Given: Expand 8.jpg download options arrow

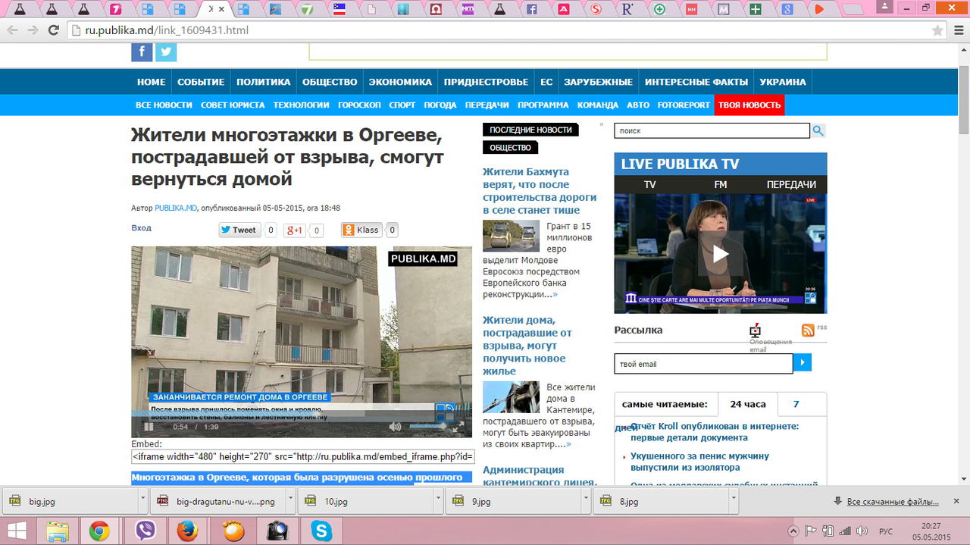Looking at the screenshot, I should tap(734, 501).
